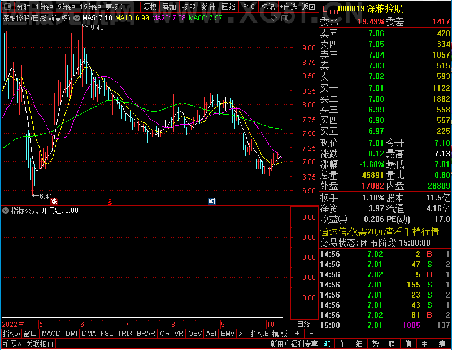
Task: Click the 模板 template button
Action: point(280,334)
